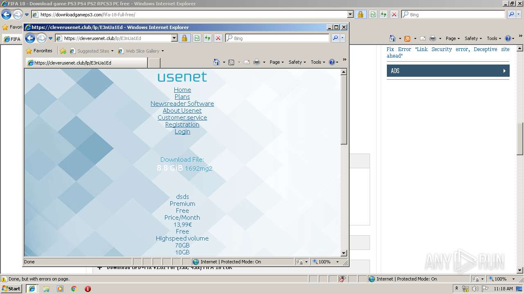This screenshot has height=294, width=524.
Task: Open search provider dropdown in main window
Action: click(x=518, y=14)
